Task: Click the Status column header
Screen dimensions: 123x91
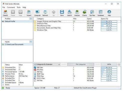Action: tap(8, 65)
